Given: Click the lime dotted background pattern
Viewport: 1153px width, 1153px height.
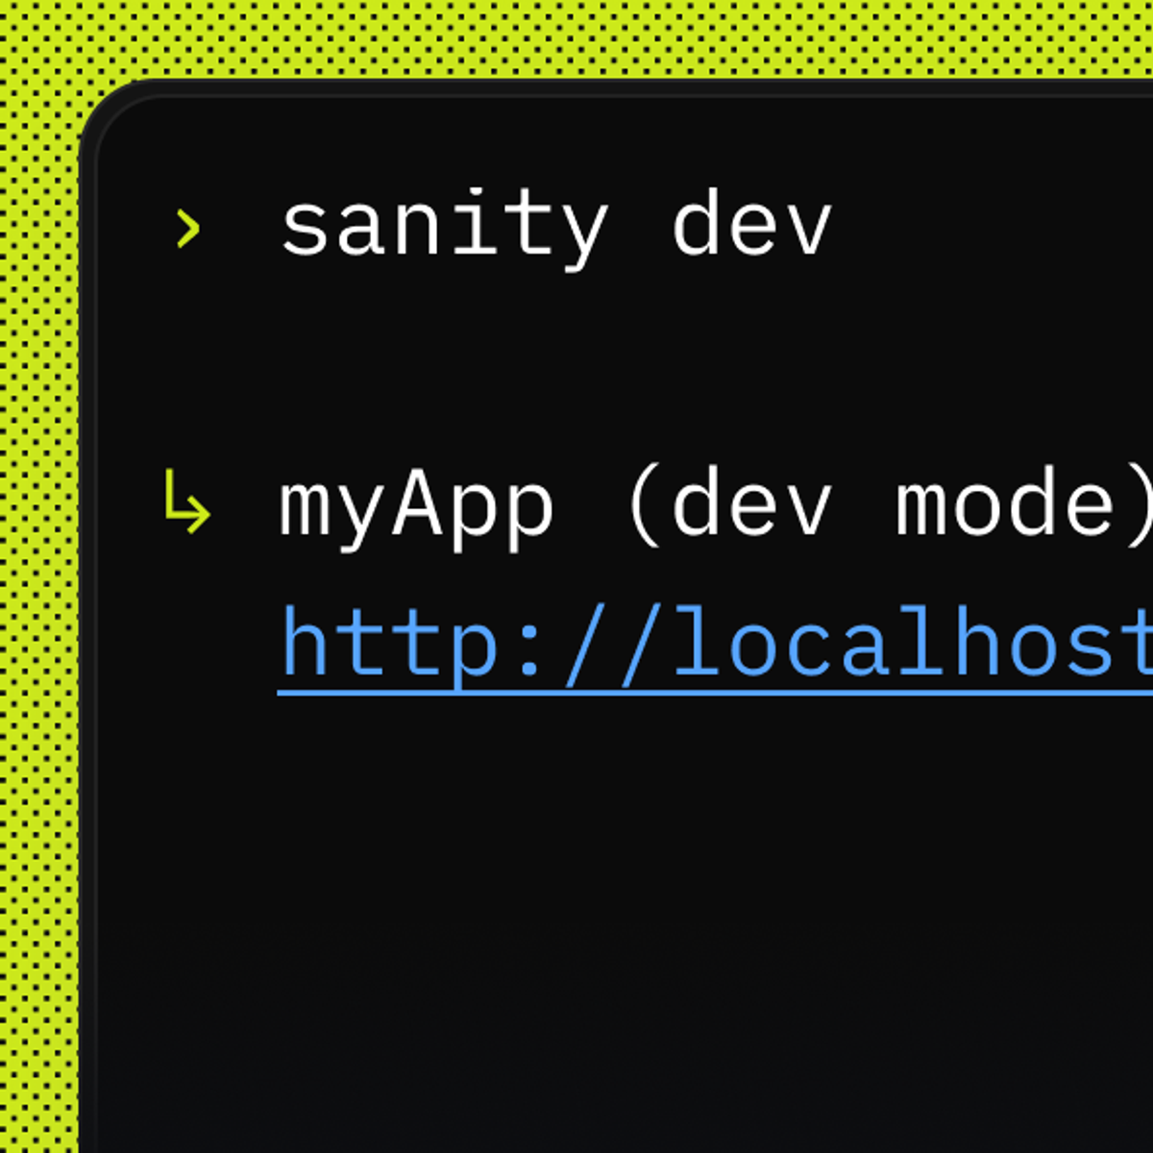Looking at the screenshot, I should (38, 576).
